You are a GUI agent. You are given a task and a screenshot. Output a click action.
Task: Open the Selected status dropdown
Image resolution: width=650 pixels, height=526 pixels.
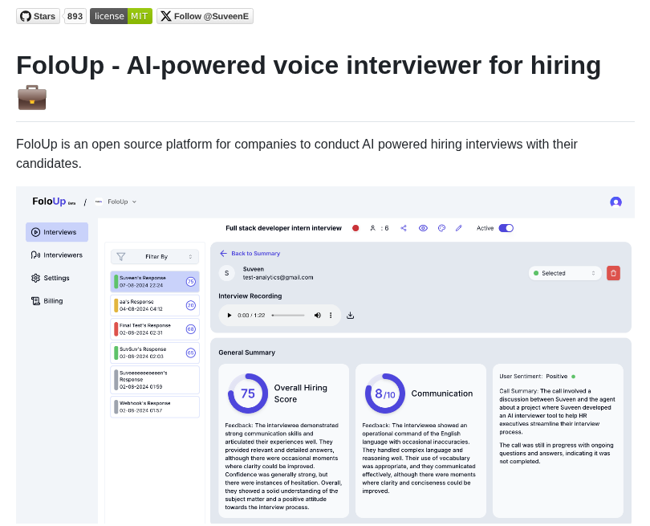[x=565, y=273]
